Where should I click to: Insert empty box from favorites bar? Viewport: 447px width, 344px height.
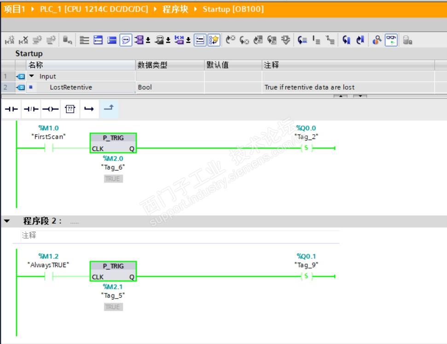70,109
